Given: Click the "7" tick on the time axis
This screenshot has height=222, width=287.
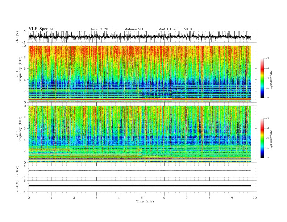Looking at the screenshot, I should coord(187,198).
